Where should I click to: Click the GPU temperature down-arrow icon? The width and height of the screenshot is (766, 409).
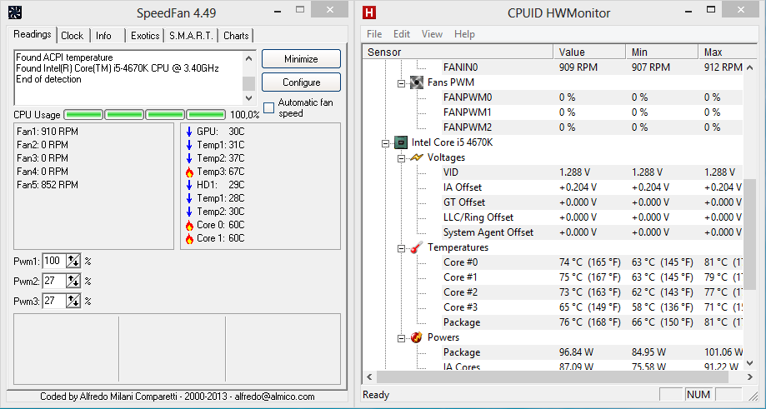pos(189,132)
